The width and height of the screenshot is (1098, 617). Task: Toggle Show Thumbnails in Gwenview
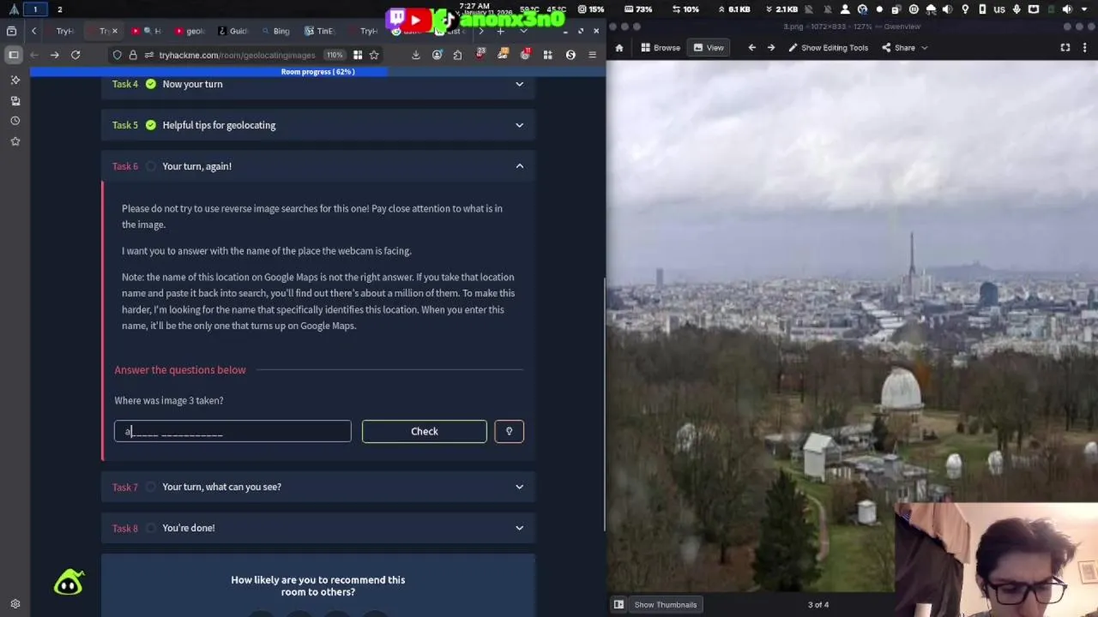tap(665, 604)
